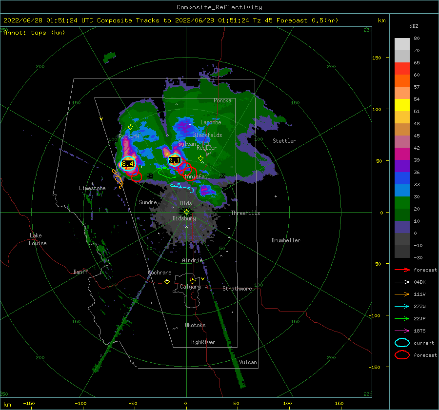Click the Olds town label

pyautogui.click(x=186, y=203)
